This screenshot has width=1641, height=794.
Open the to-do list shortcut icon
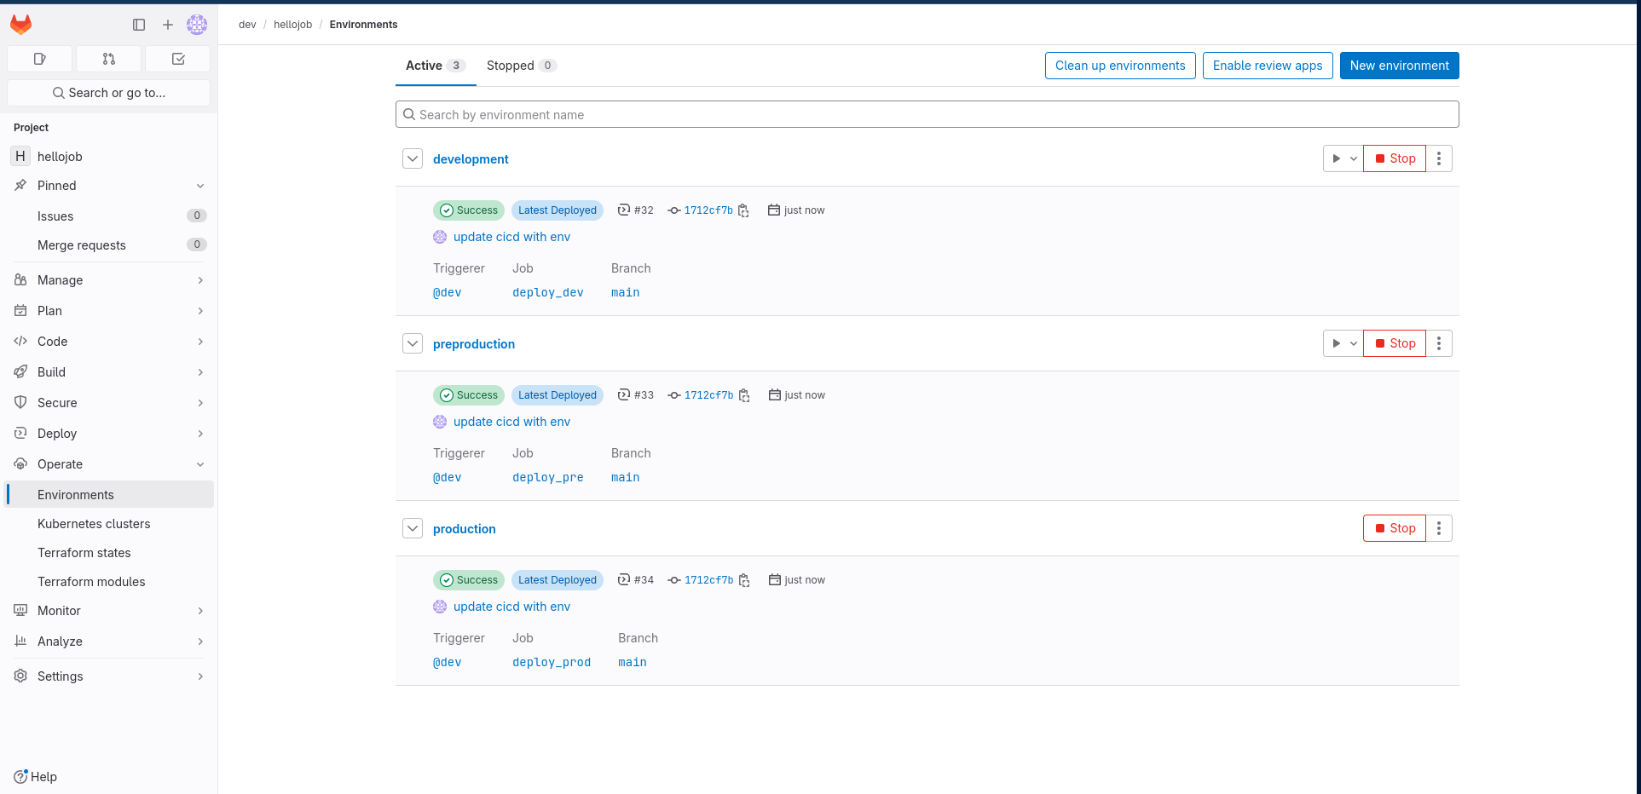coord(178,59)
